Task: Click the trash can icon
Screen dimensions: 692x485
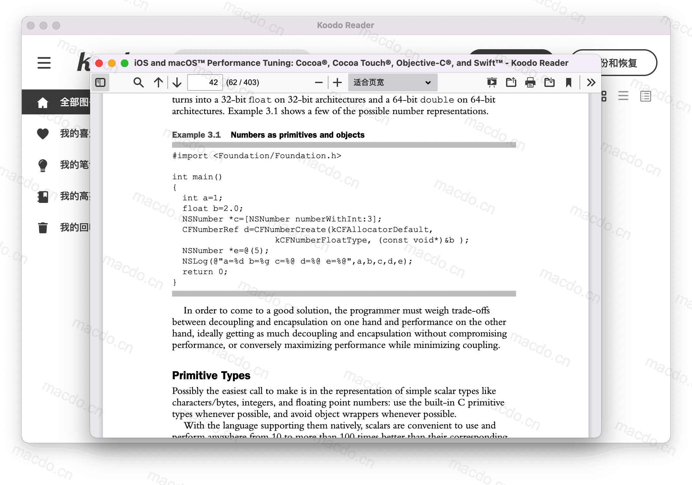Action: point(43,228)
